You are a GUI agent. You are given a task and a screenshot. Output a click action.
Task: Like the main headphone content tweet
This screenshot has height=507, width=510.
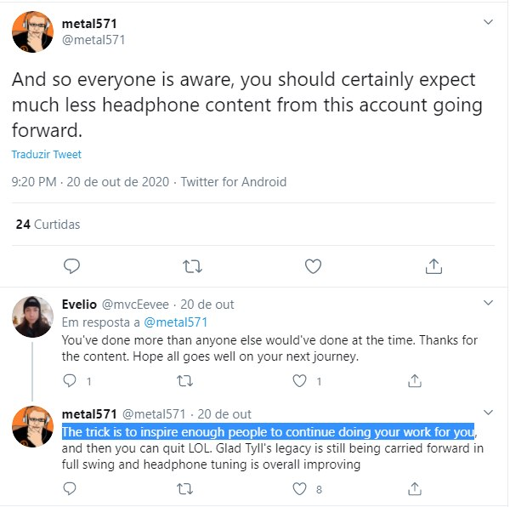[x=313, y=266]
